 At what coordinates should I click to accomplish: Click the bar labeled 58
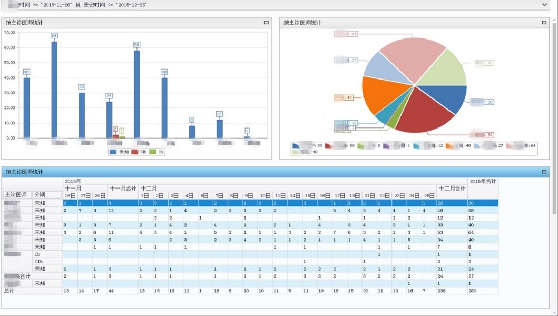tap(137, 95)
